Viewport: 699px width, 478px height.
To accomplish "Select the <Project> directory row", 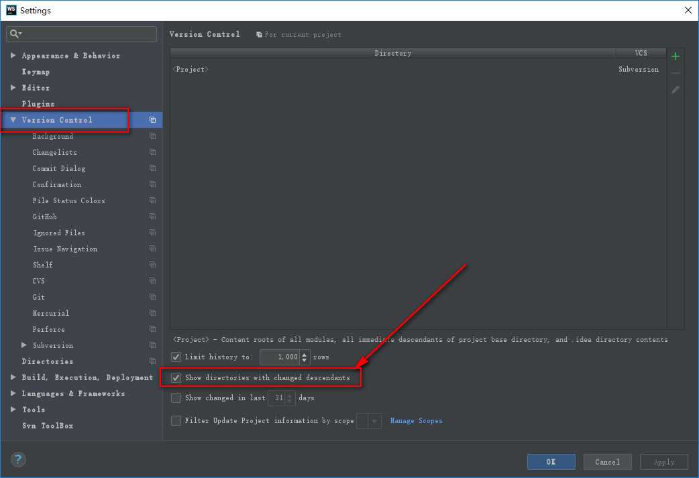I will [x=418, y=70].
